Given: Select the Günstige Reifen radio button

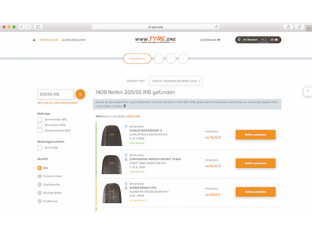Looking at the screenshot, I should tap(40, 193).
